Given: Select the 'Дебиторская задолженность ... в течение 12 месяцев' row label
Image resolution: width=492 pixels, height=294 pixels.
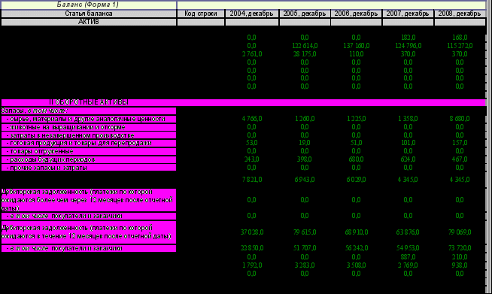Looking at the screenshot, I should [x=89, y=232].
